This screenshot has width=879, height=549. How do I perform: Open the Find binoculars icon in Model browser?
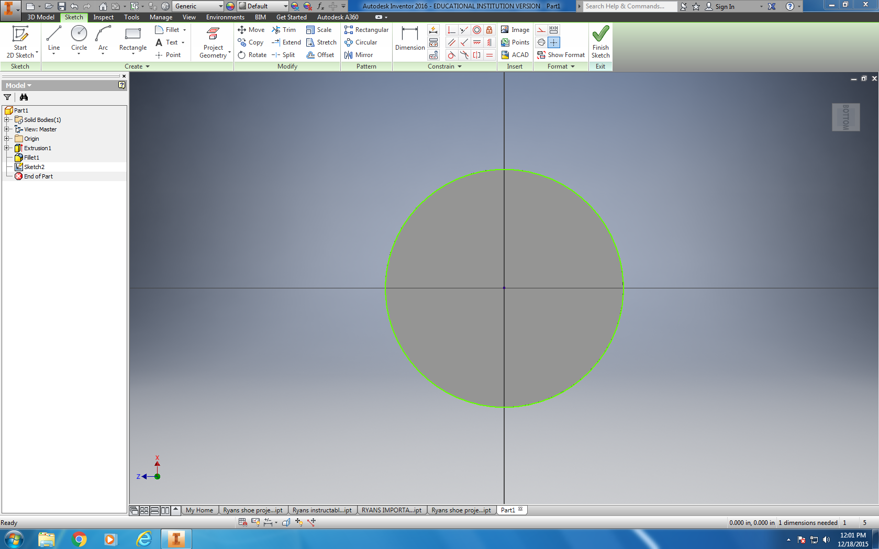pyautogui.click(x=24, y=97)
